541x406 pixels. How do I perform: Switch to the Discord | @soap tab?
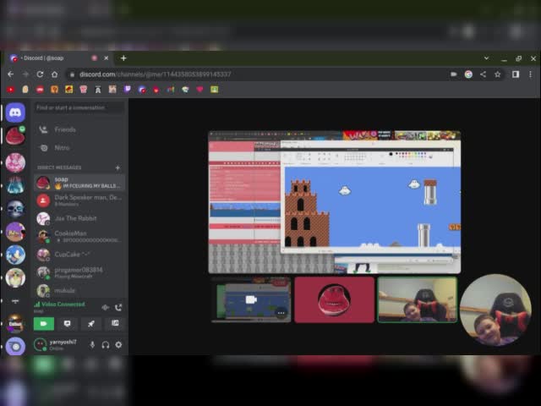click(58, 58)
